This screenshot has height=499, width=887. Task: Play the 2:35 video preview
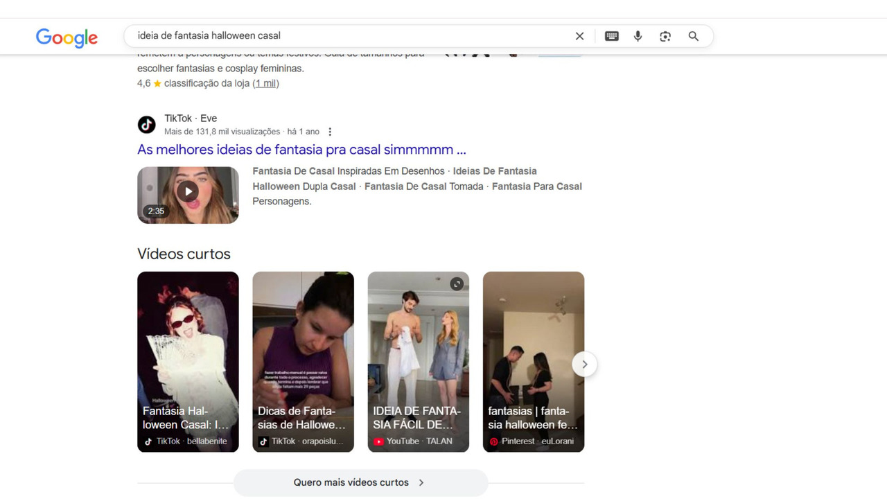pyautogui.click(x=188, y=191)
